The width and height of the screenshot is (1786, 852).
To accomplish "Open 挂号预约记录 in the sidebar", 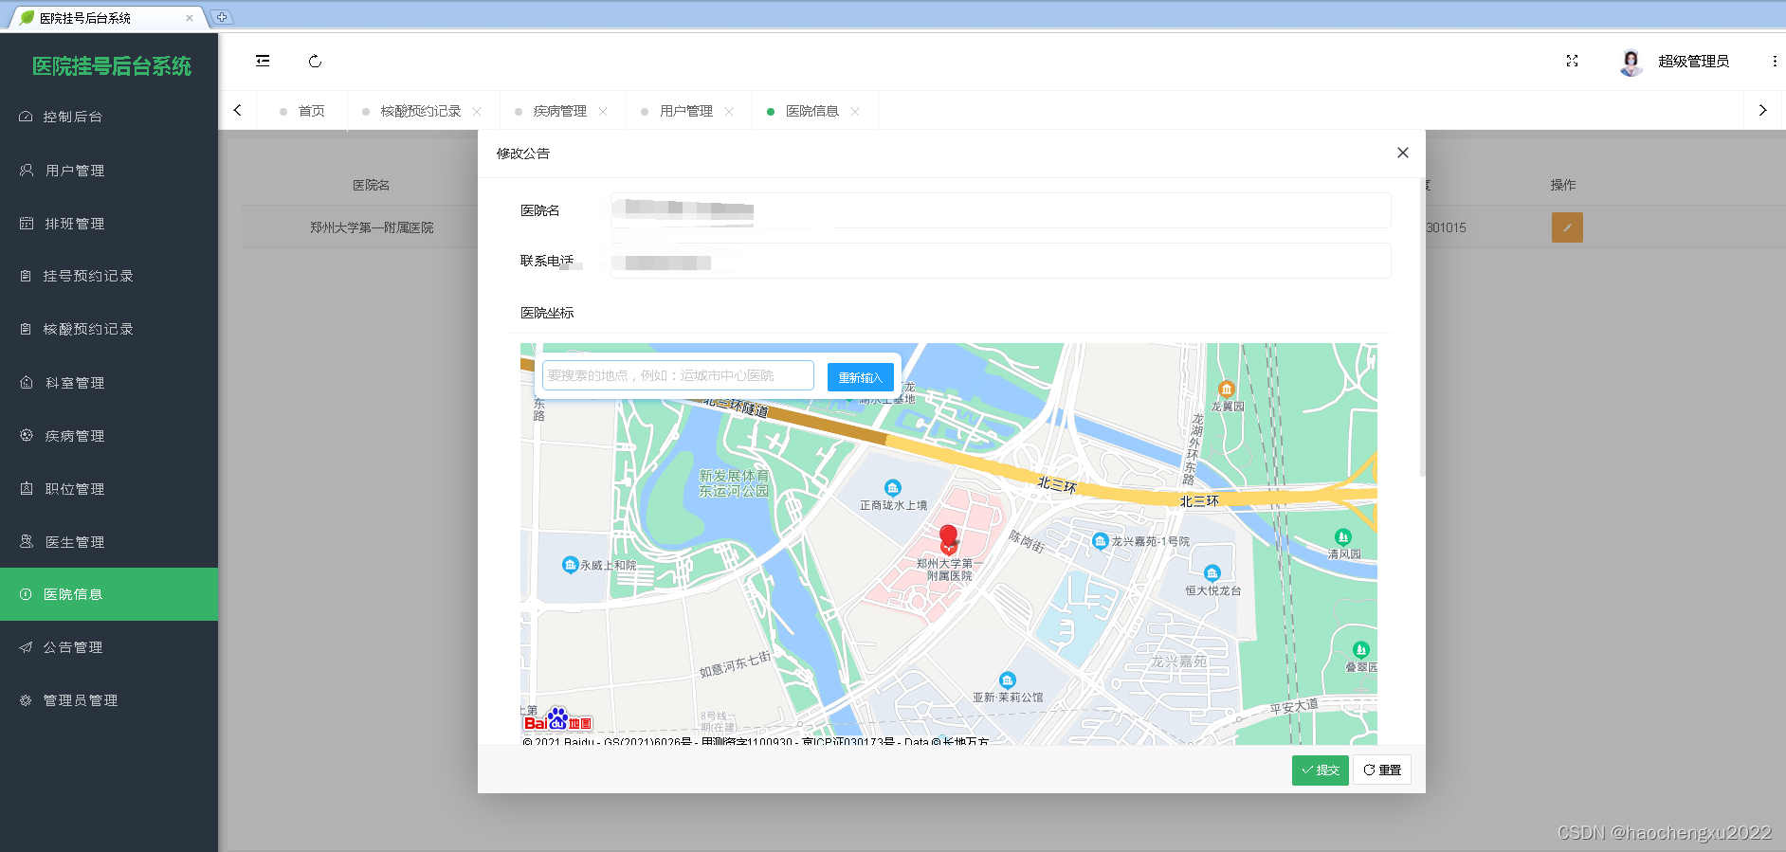I will coord(109,276).
